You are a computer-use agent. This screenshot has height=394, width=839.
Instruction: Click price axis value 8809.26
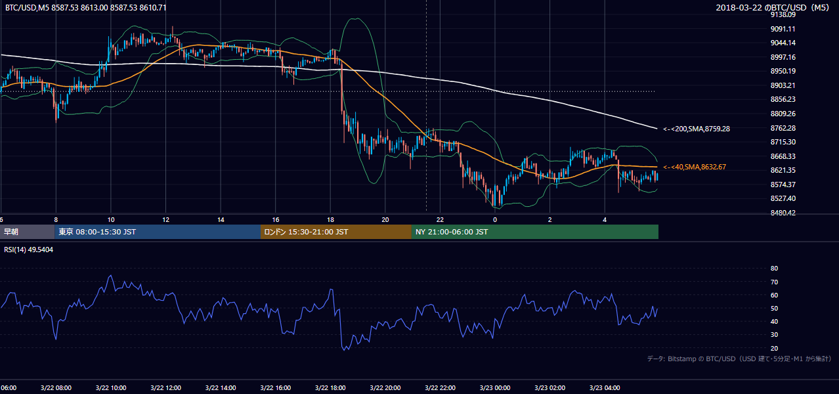pyautogui.click(x=782, y=114)
